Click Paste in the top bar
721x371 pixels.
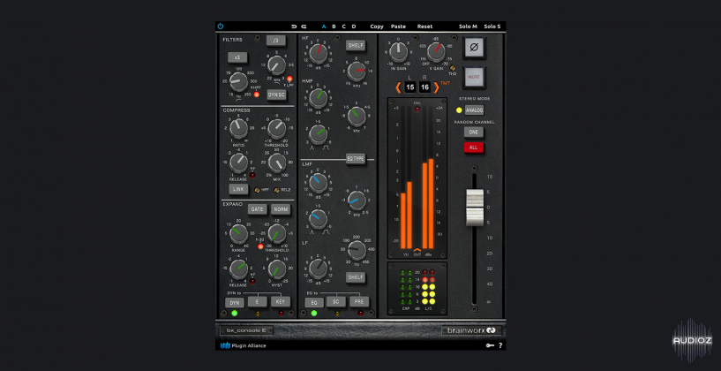pos(398,26)
